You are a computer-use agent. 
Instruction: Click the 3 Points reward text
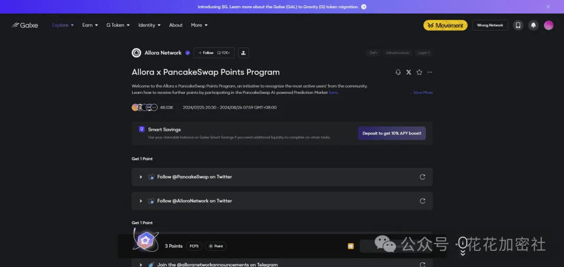pos(174,246)
